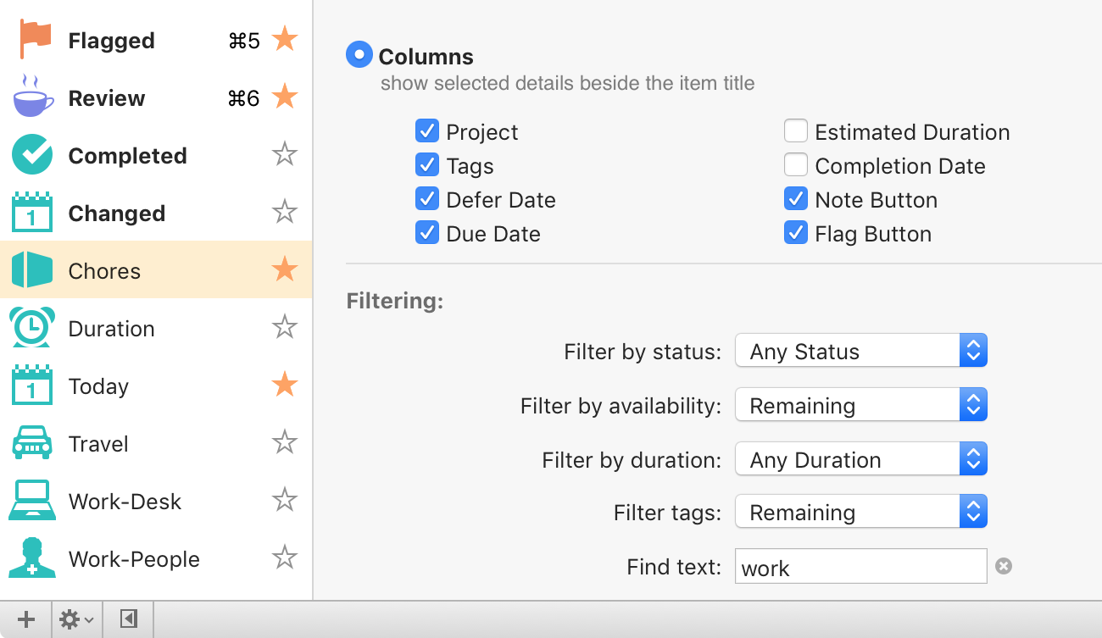Click the Changed calendar icon
The height and width of the screenshot is (638, 1102).
[33, 213]
